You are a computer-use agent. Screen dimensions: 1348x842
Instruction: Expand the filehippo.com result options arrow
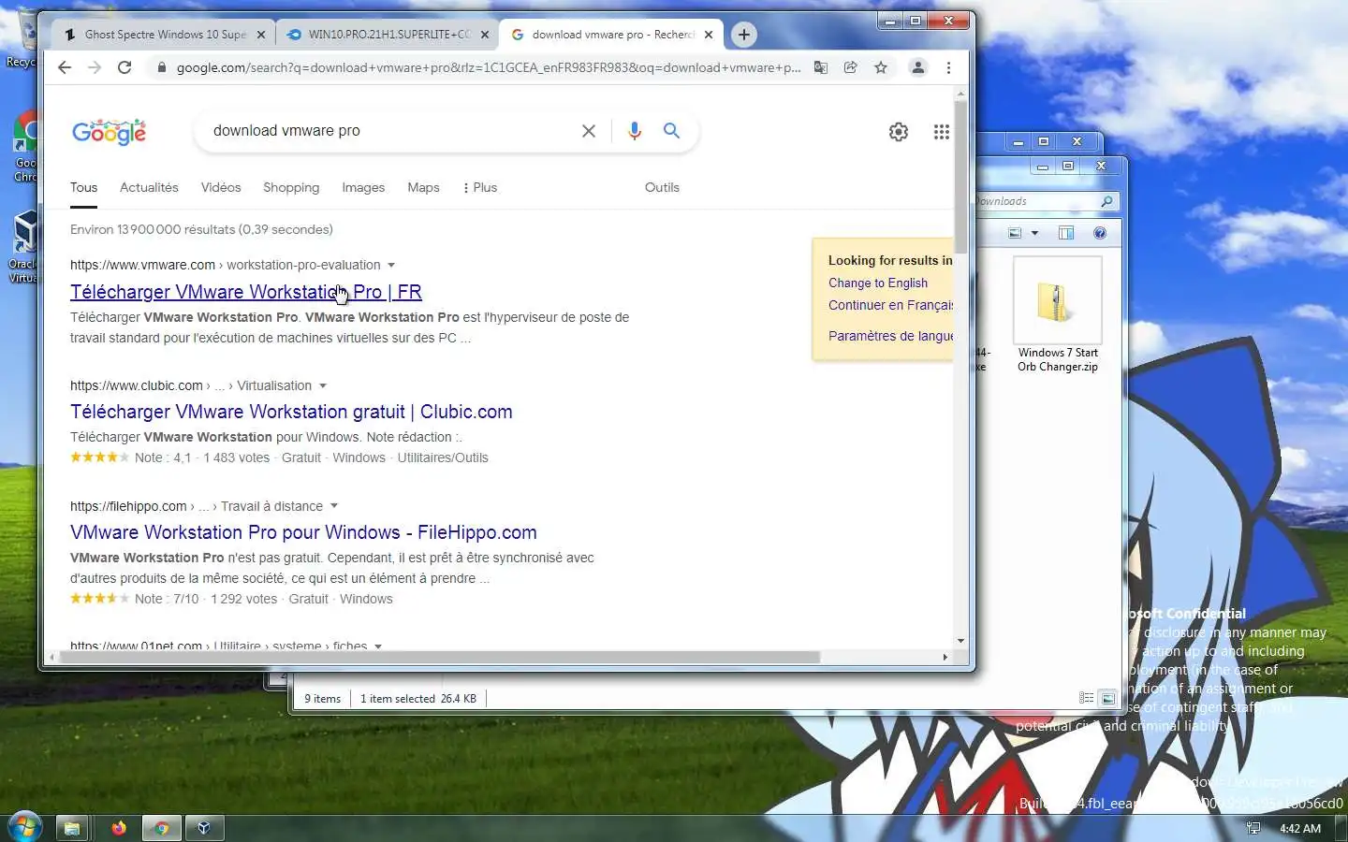334,506
